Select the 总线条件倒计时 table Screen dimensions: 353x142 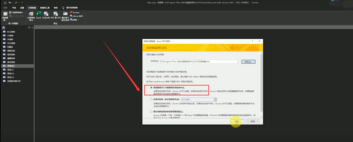[x=17, y=81]
